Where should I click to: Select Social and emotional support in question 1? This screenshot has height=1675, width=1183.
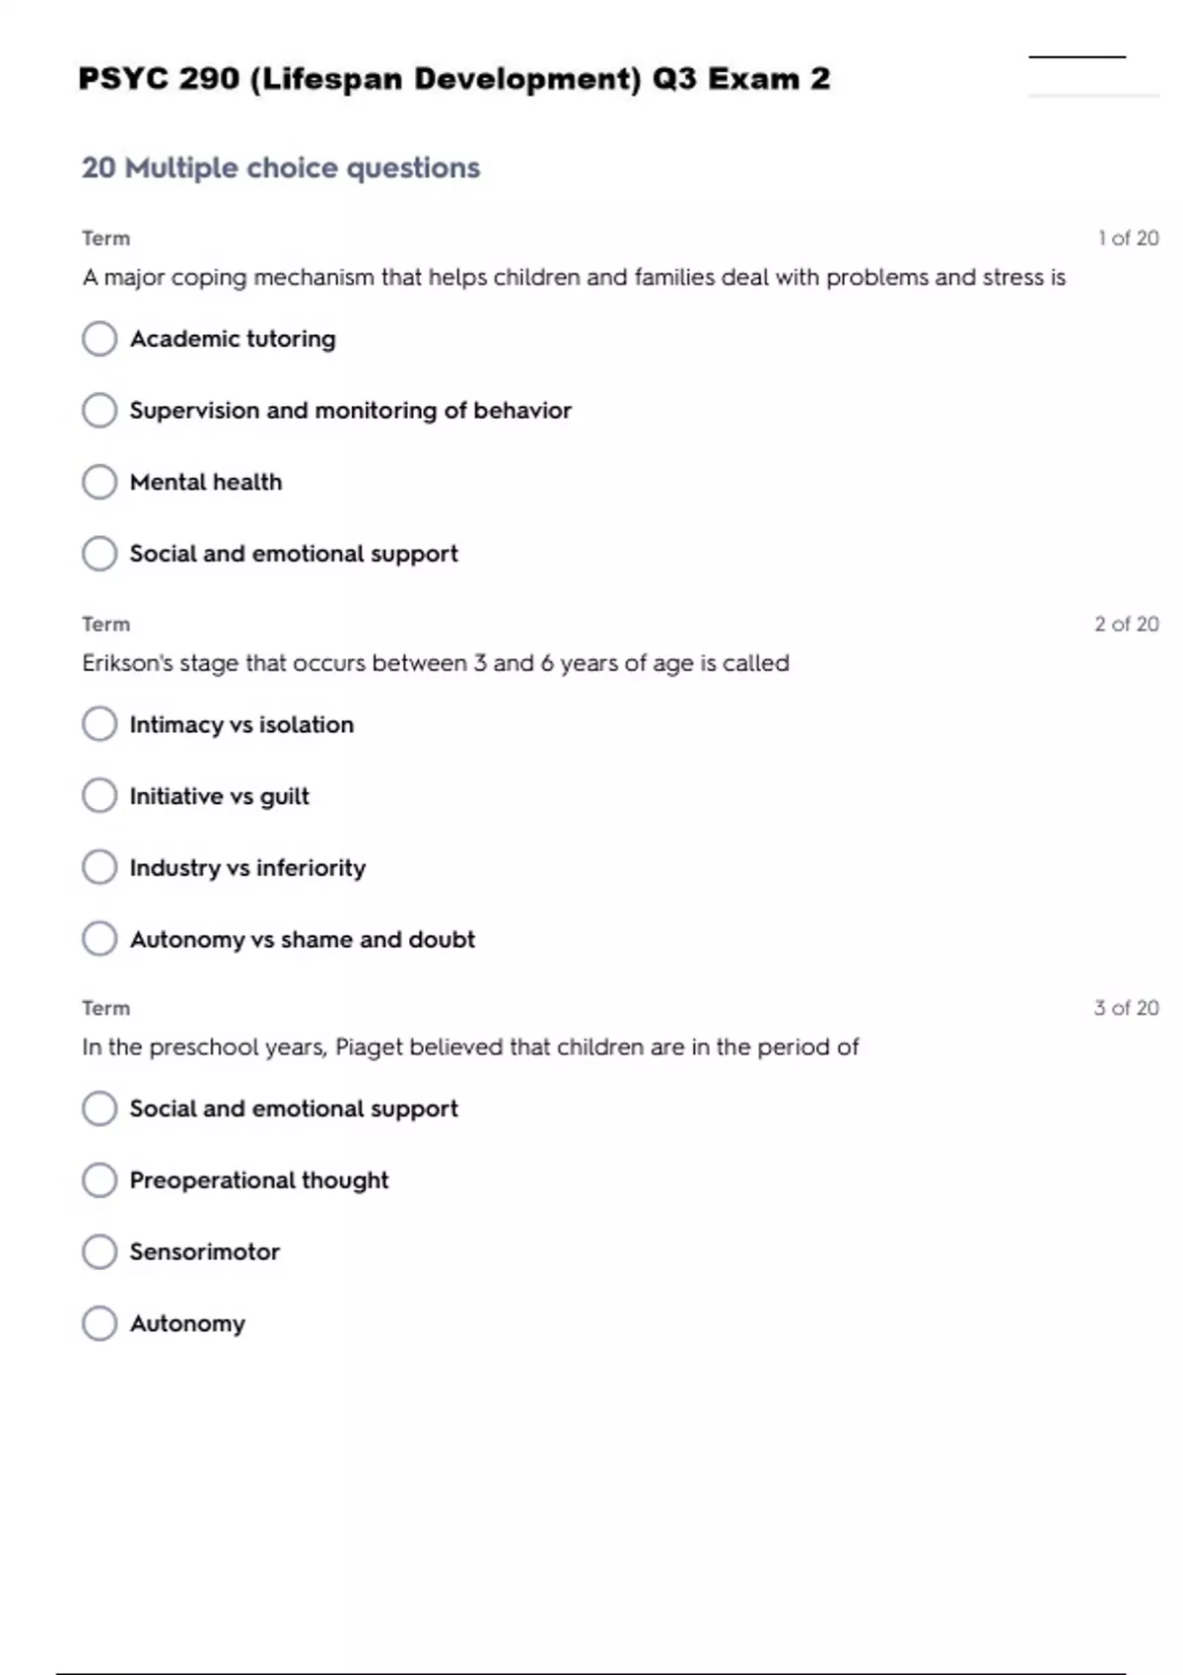tap(100, 554)
